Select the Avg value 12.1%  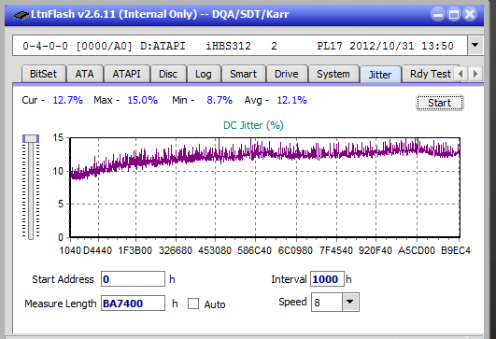(292, 100)
